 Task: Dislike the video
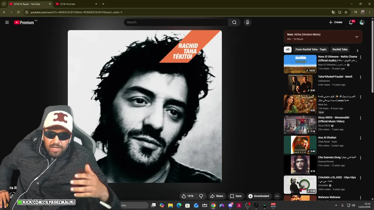[x=201, y=196]
